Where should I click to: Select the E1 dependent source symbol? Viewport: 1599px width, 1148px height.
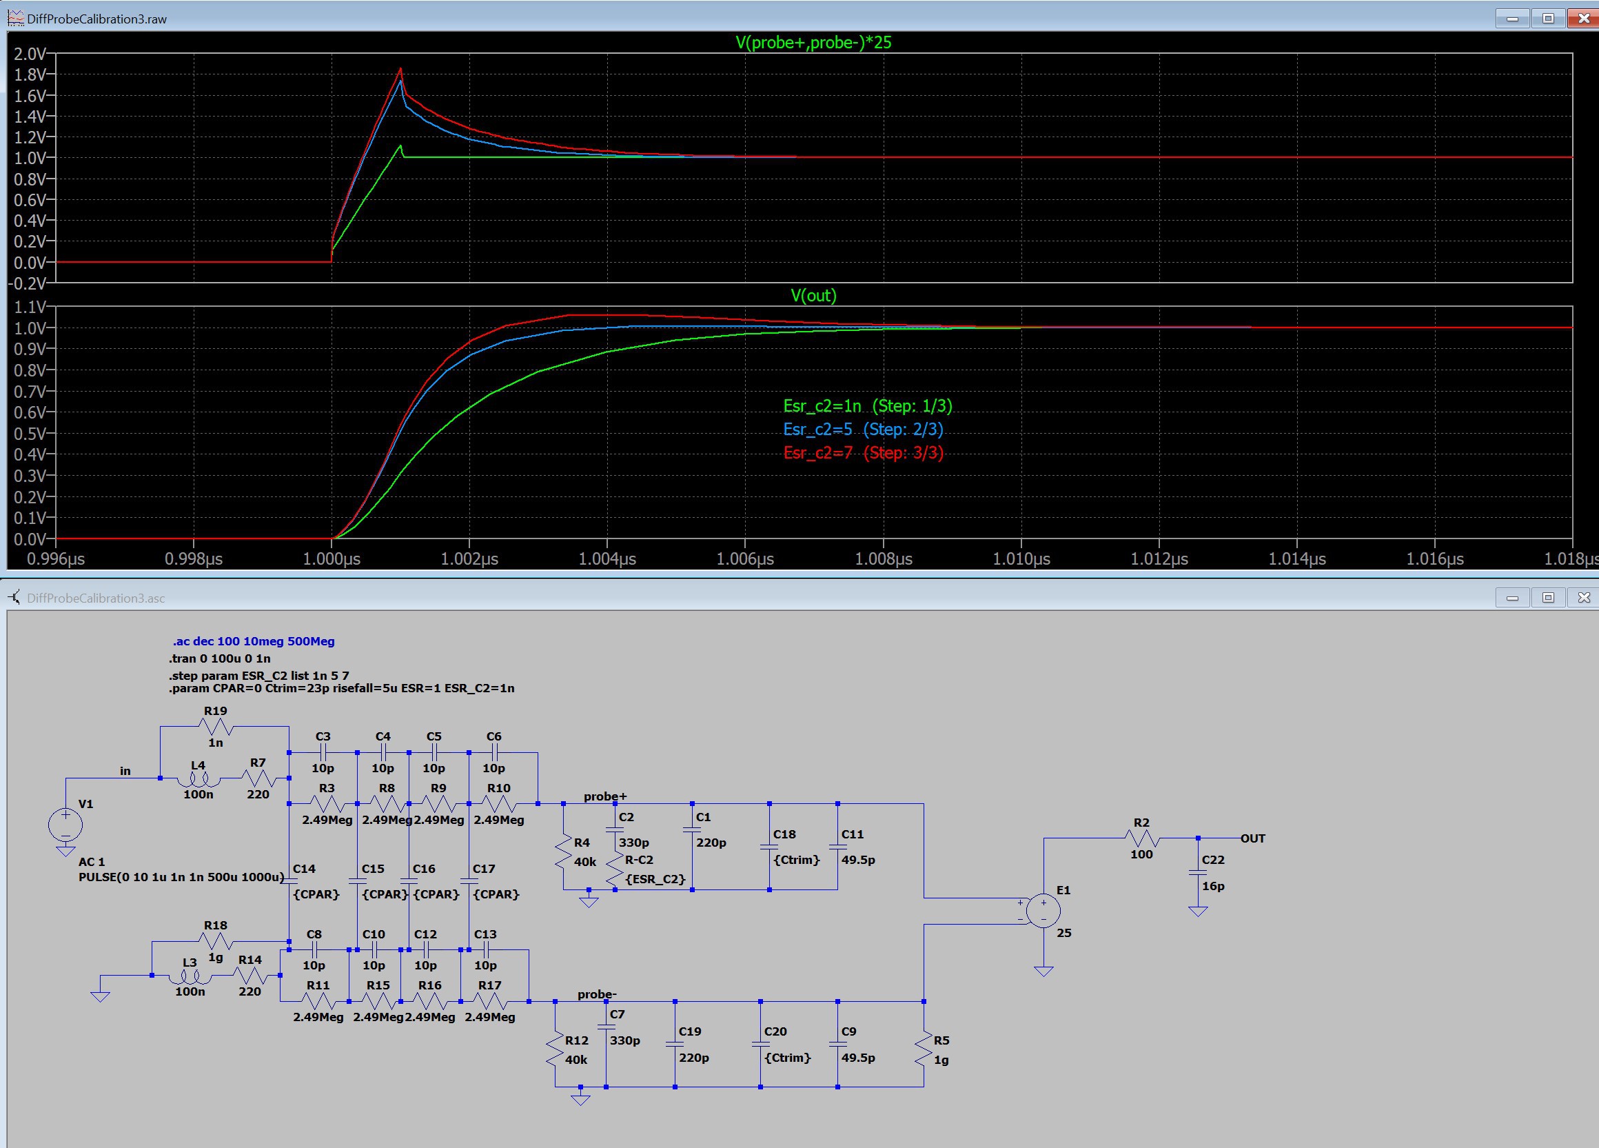(1043, 910)
